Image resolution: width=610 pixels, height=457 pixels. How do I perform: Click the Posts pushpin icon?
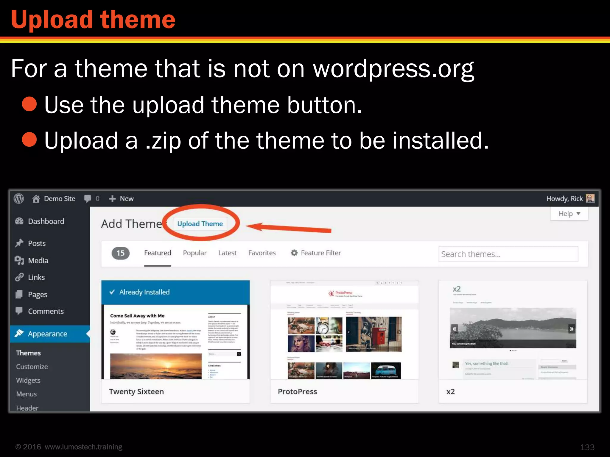[19, 243]
